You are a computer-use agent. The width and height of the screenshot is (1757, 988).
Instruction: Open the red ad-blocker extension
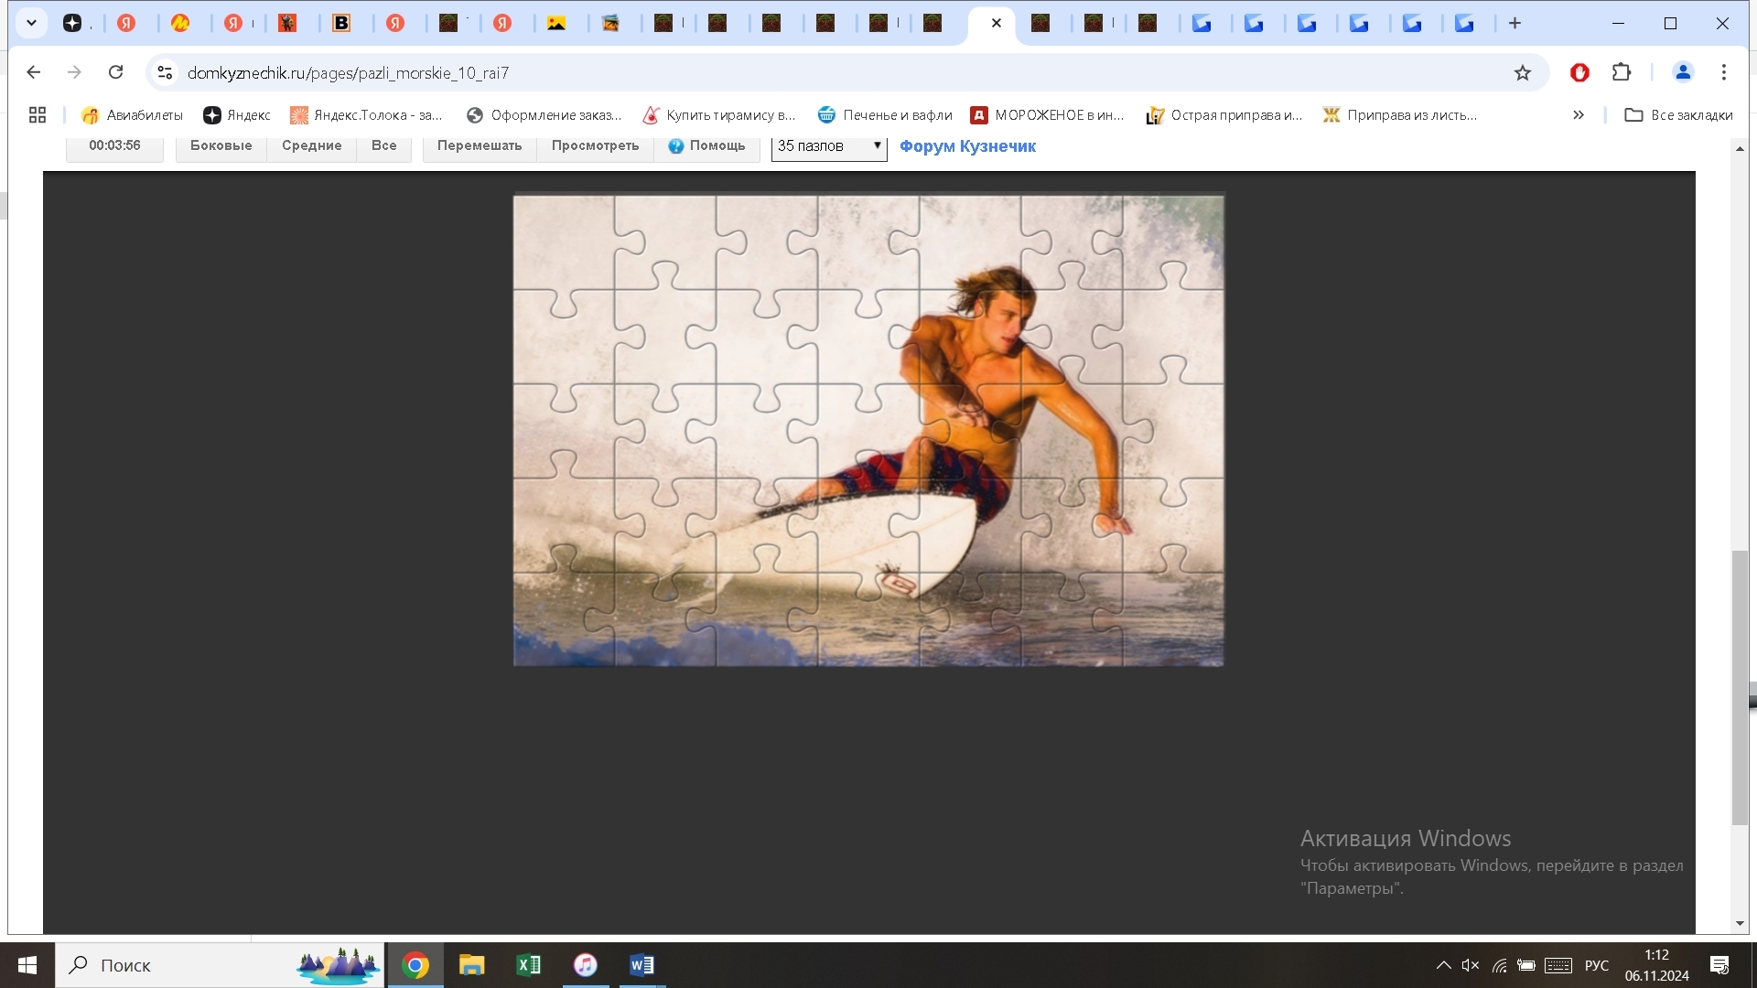1579,72
